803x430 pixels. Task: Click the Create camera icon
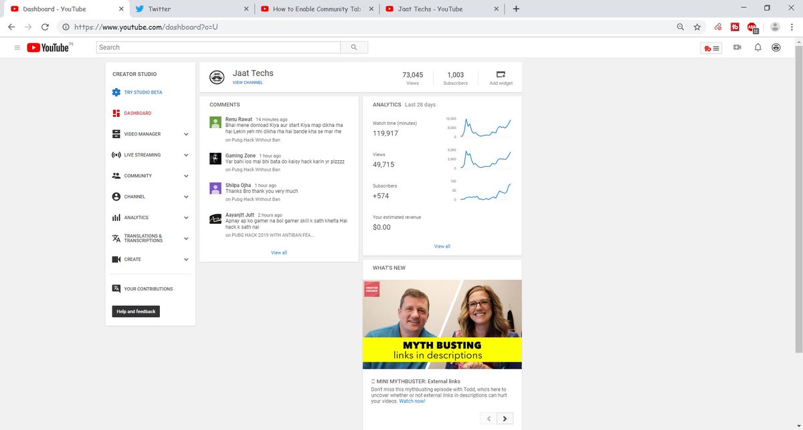[116, 259]
